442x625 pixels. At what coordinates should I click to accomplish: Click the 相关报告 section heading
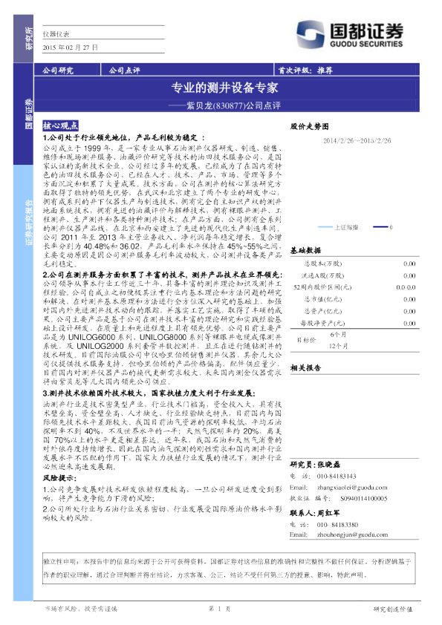305,367
